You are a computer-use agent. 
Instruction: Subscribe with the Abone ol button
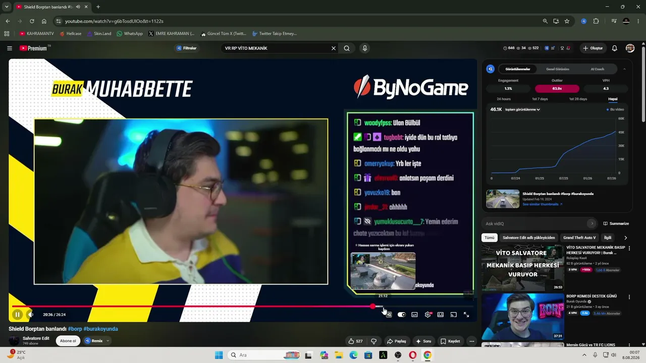coord(68,341)
